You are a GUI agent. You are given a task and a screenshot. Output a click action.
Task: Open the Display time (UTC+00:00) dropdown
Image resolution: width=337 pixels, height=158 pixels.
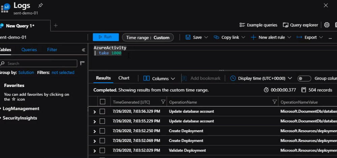point(261,78)
